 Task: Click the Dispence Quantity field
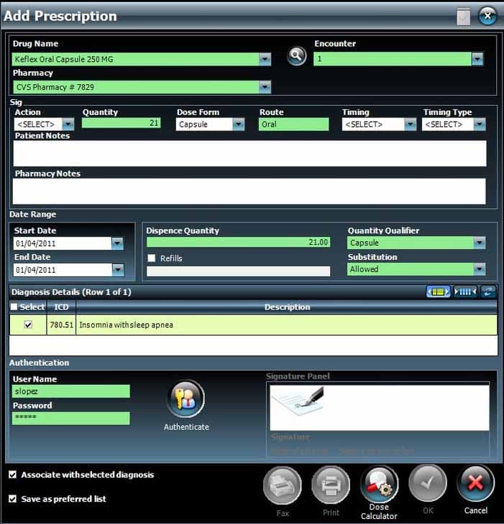[x=238, y=243]
